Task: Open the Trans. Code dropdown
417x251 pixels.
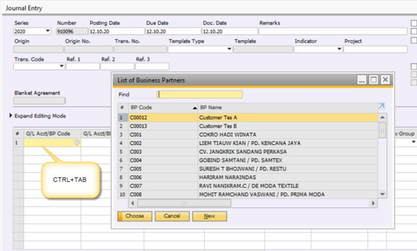Action: click(62, 66)
